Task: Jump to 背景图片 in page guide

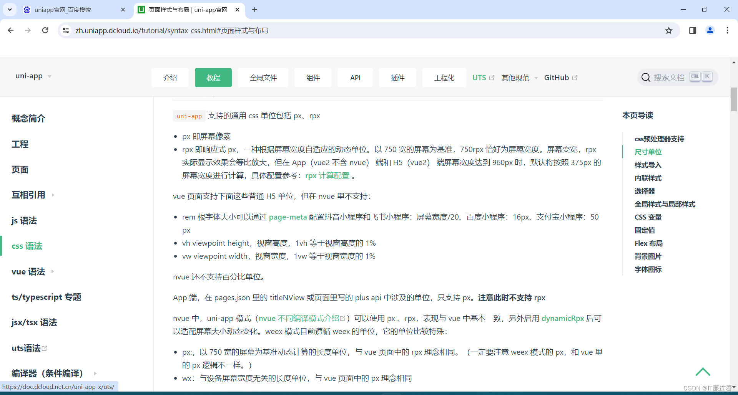Action: click(x=648, y=256)
